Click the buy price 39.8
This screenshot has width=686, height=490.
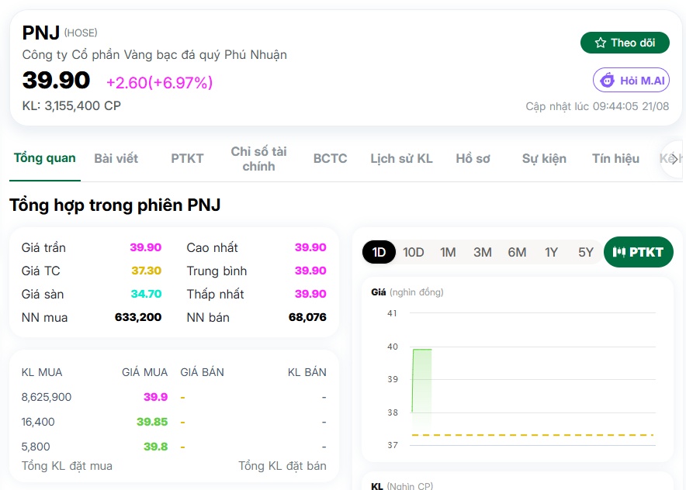pos(156,447)
